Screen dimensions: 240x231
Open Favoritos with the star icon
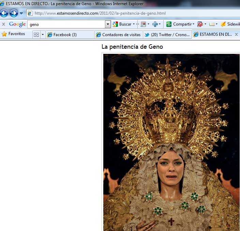(x=14, y=34)
